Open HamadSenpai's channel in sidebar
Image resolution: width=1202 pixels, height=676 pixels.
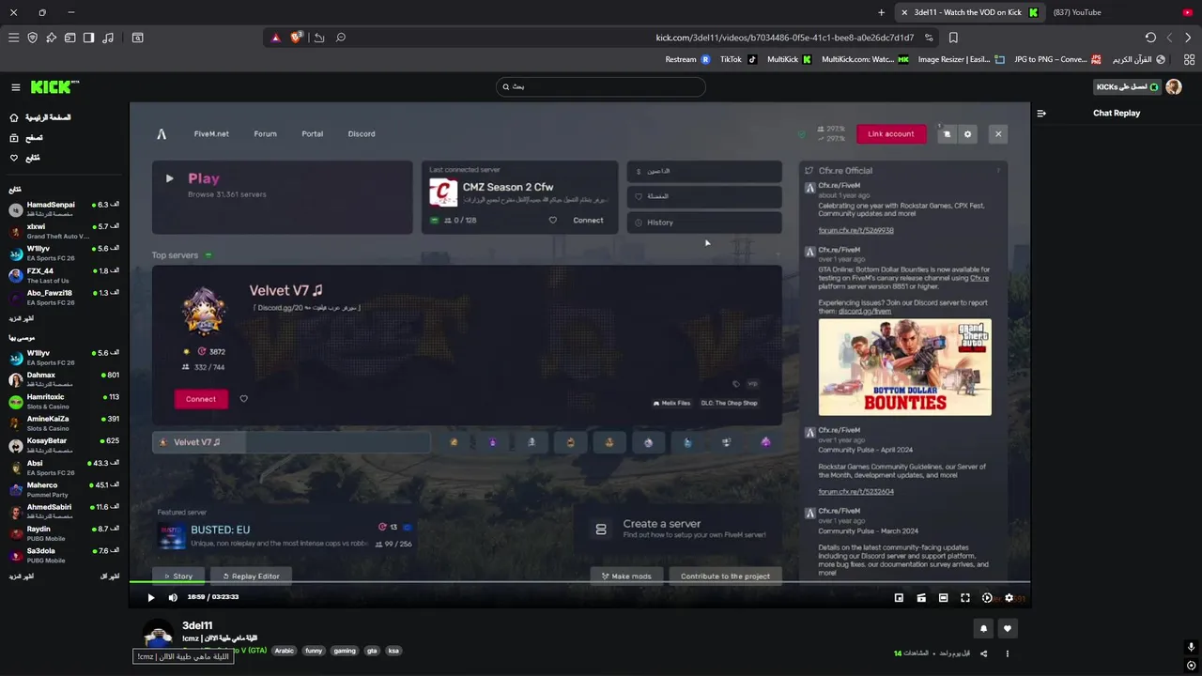click(64, 208)
